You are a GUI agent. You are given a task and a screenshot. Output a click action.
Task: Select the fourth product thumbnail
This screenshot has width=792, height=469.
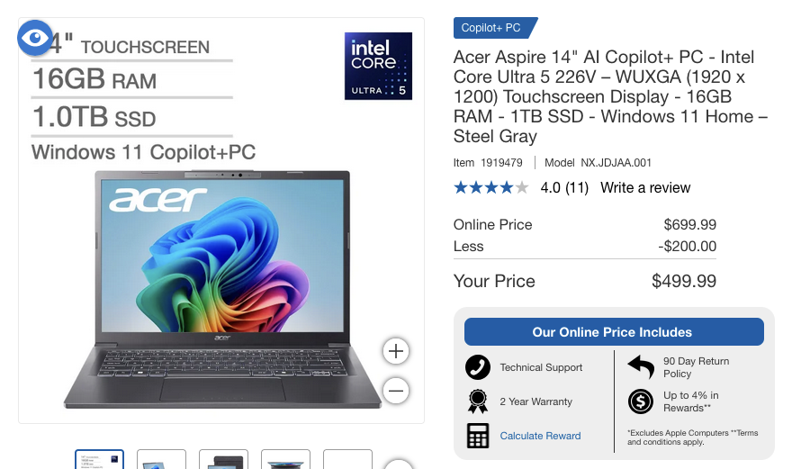click(x=286, y=459)
